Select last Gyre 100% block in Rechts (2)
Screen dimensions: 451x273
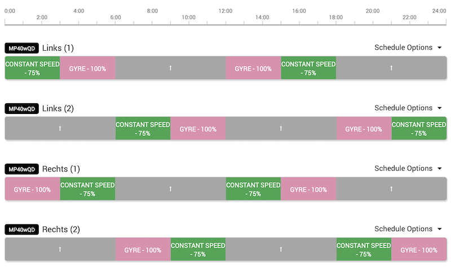click(x=419, y=249)
